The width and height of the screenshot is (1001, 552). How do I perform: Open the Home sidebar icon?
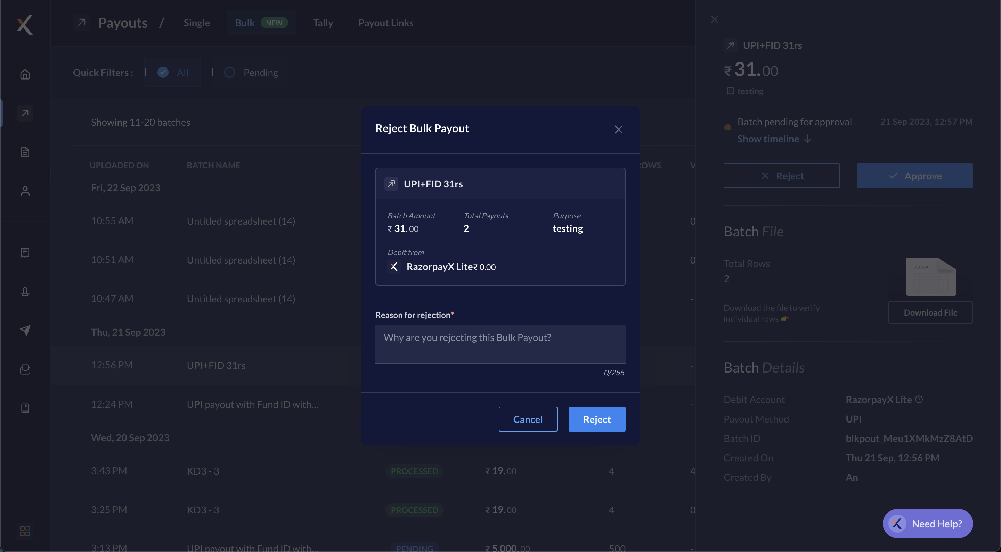[25, 74]
